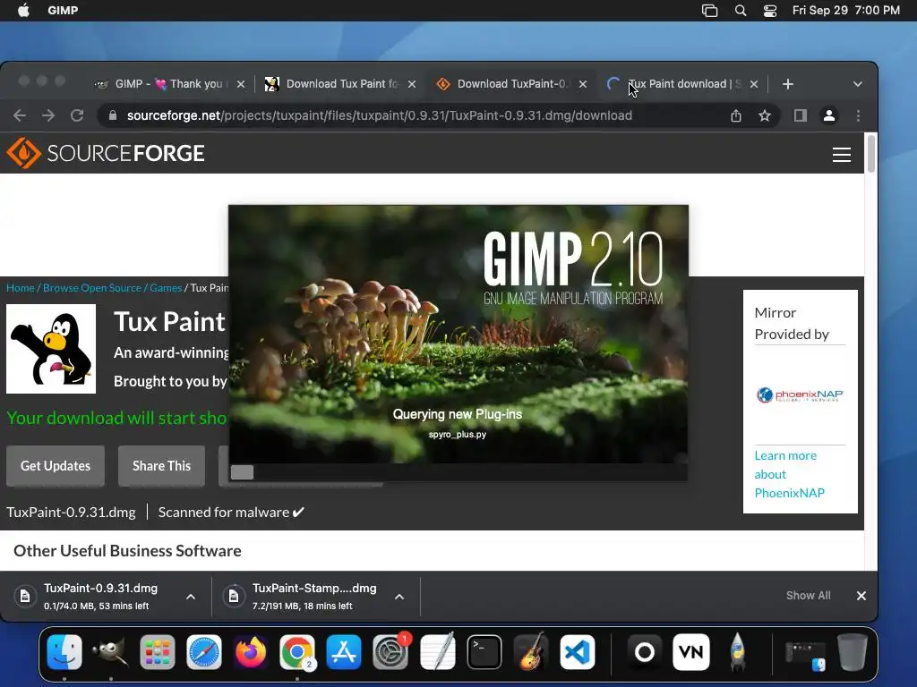Open the tab search dropdown chevron
The width and height of the screenshot is (917, 687).
[x=857, y=84]
